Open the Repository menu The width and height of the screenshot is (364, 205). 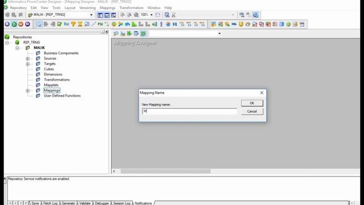[x=18, y=7]
